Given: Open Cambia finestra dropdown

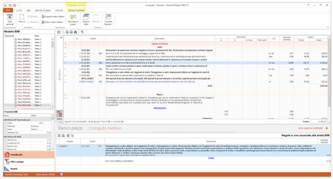Looking at the screenshot, I should tap(108, 20).
